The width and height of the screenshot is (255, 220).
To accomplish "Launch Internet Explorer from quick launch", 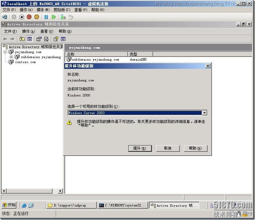I will [x=24, y=205].
